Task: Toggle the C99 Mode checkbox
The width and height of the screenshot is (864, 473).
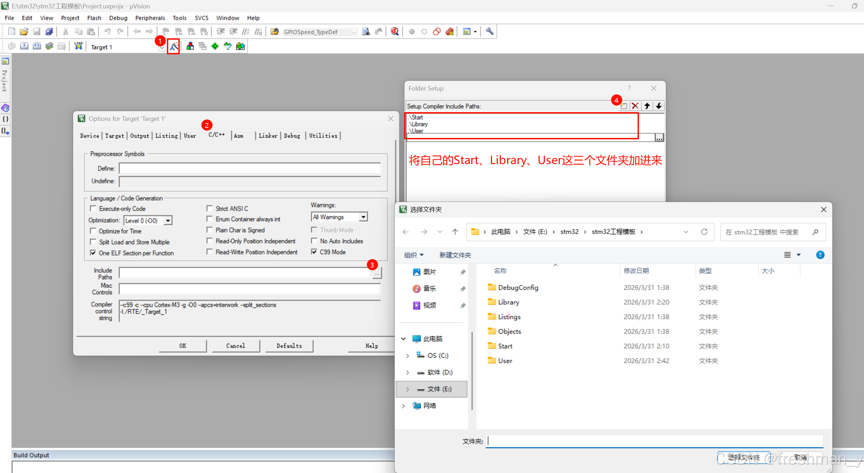Action: click(314, 252)
